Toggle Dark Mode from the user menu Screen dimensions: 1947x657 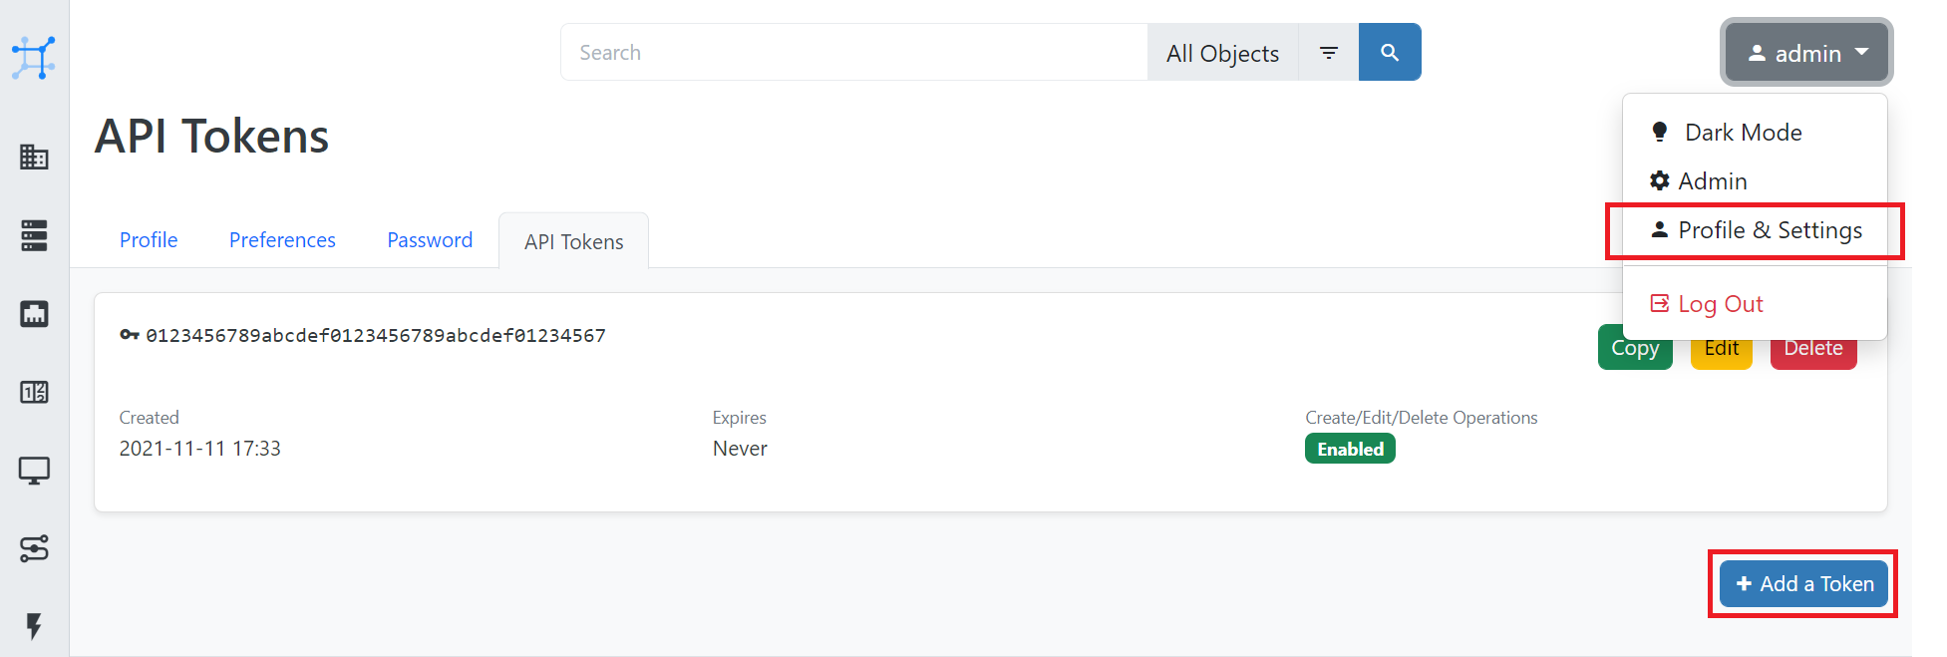[x=1742, y=133]
